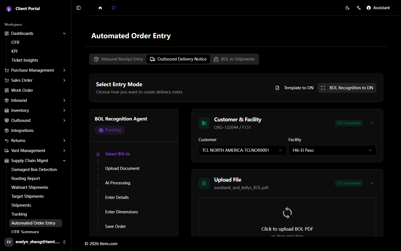Switch to Inbound Receipt Entry tab

[x=119, y=59]
